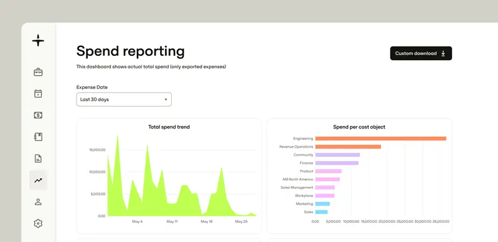Open the briefcase icon in sidebar
Viewport: 498px width, 242px height.
(x=38, y=72)
